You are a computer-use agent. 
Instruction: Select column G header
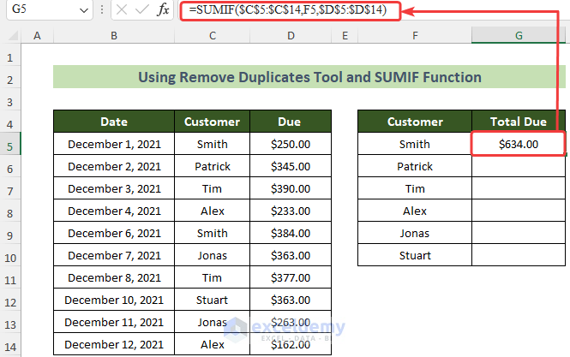pyautogui.click(x=519, y=35)
